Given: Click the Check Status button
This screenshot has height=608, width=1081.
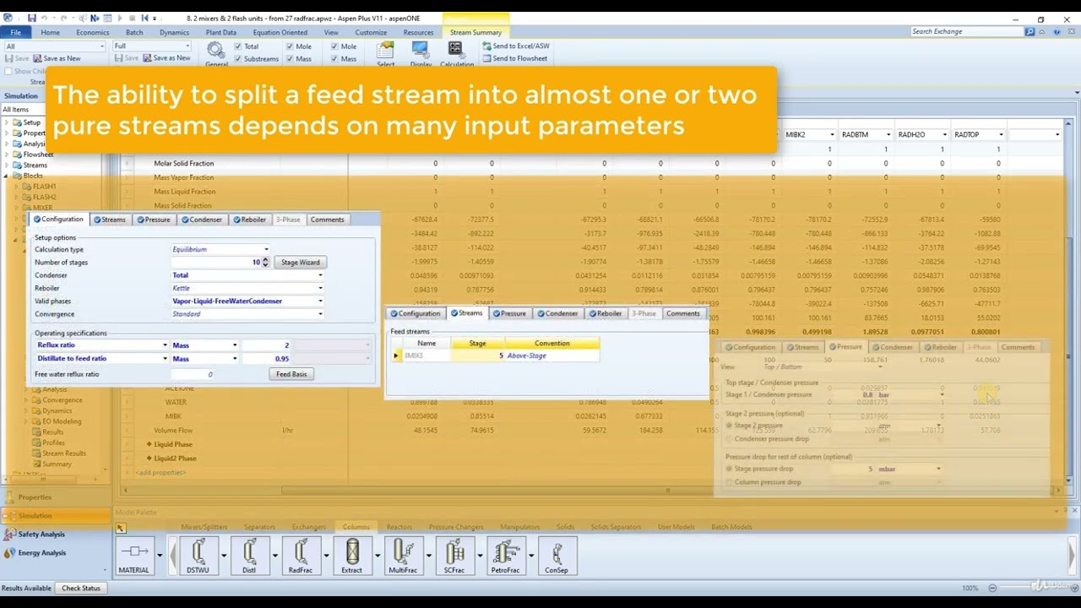Looking at the screenshot, I should pos(81,588).
